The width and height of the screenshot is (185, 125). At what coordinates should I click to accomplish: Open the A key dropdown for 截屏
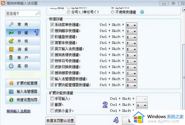click(x=142, y=105)
